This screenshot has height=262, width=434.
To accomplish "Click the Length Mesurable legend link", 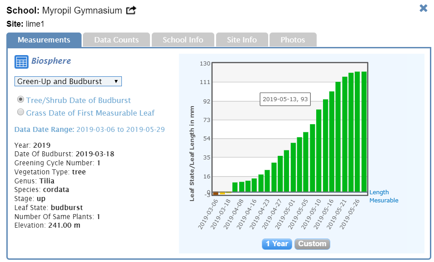I will tap(384, 196).
